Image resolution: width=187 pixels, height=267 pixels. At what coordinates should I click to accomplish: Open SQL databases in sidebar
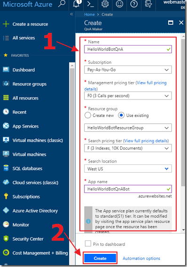27,168
